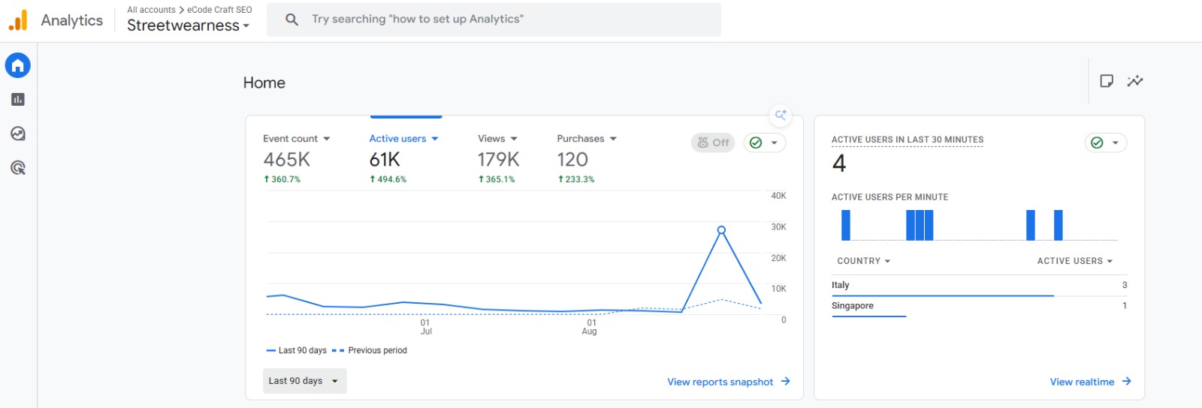The height and width of the screenshot is (408, 1202).
Task: Open the Insights sparkline icon
Action: [1135, 81]
